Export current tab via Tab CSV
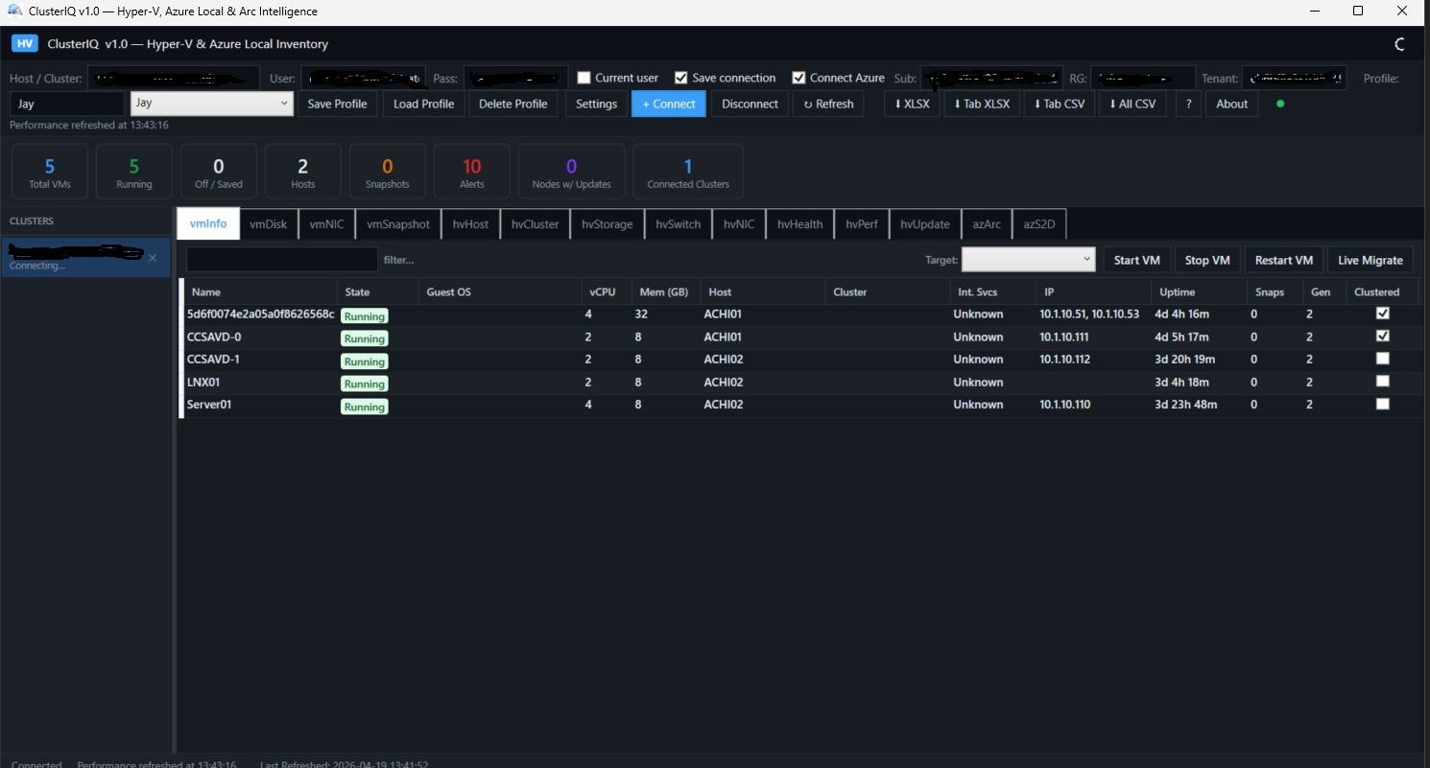 click(x=1059, y=104)
